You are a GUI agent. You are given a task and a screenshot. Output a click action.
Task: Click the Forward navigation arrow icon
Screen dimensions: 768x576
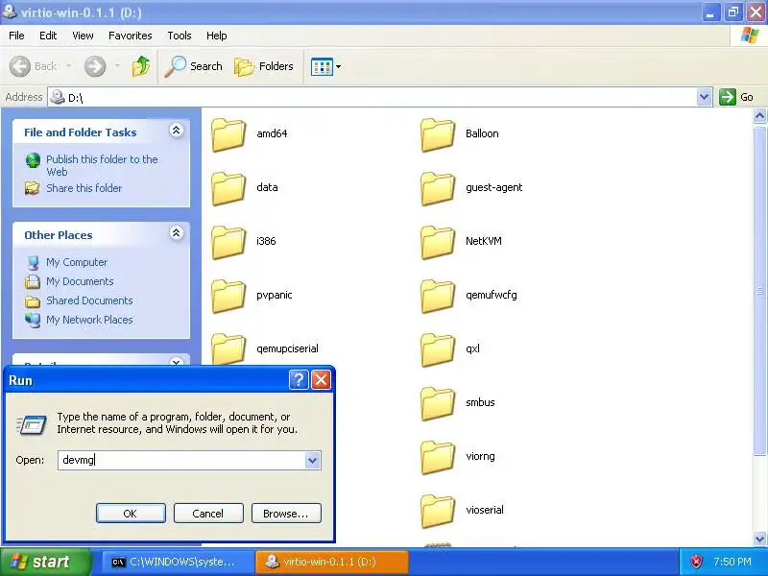(95, 66)
